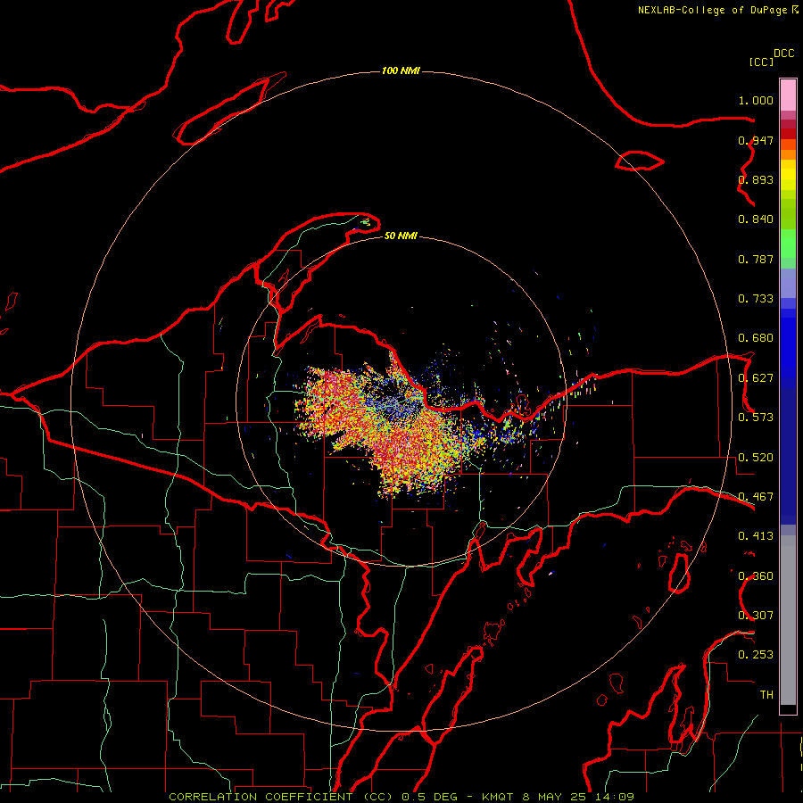Click the 0.893 color scale value
The width and height of the screenshot is (803, 803).
click(756, 179)
